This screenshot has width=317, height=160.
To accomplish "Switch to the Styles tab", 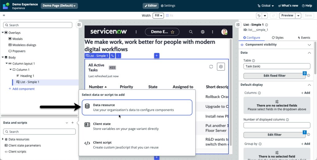I will [x=278, y=37].
